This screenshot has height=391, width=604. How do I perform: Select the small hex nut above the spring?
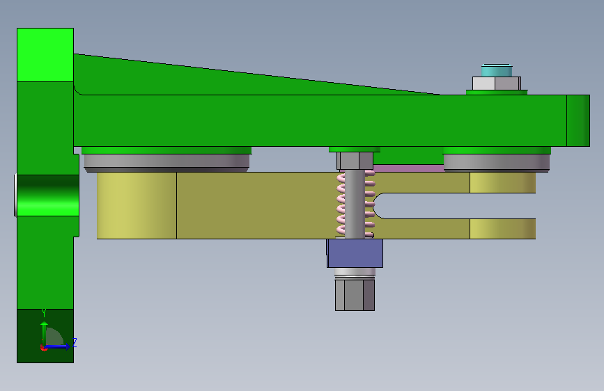coord(355,161)
